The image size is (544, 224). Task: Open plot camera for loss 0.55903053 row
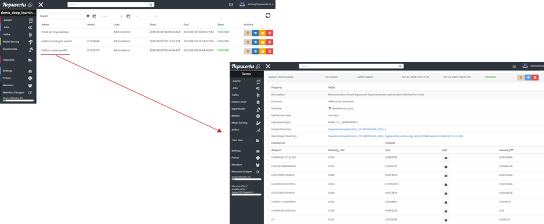pos(446,185)
